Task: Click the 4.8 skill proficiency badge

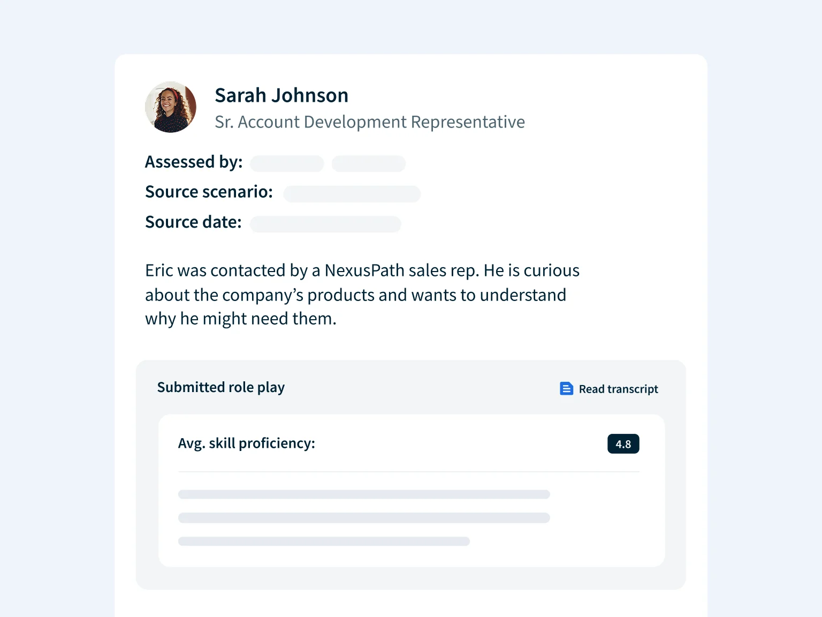Action: point(623,444)
